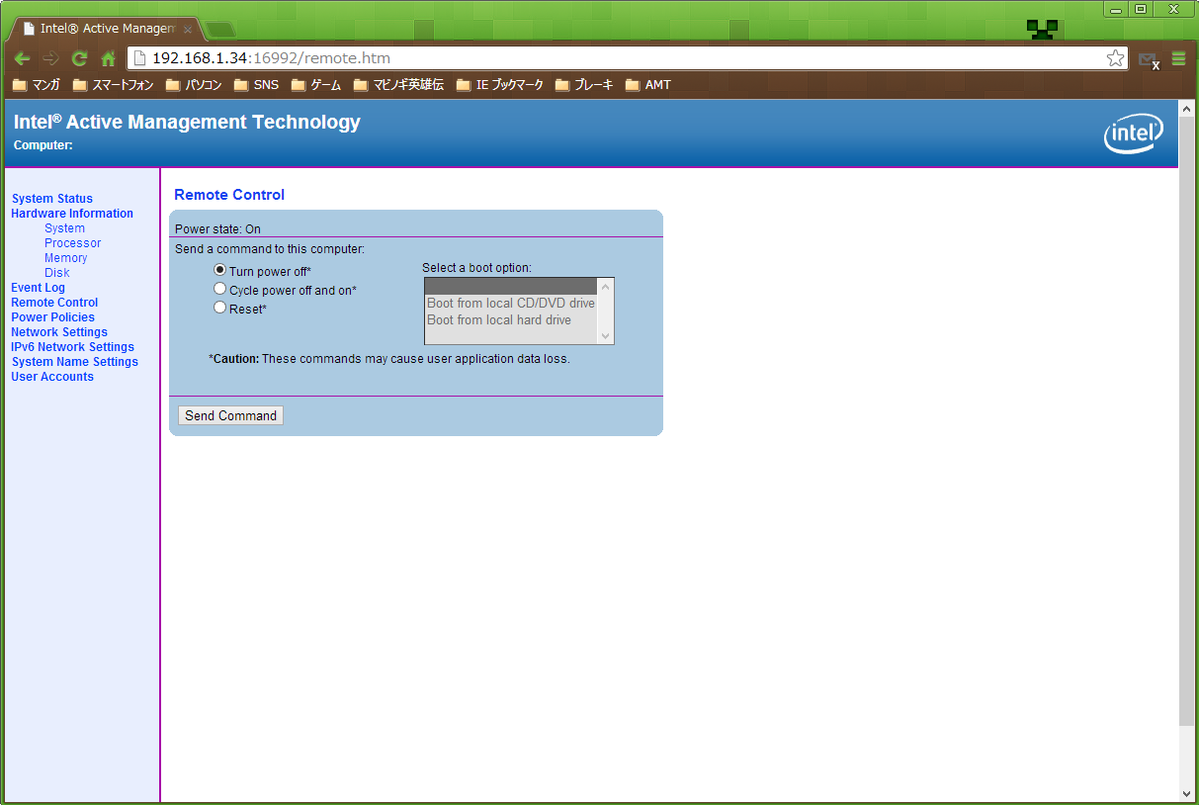
Task: Open the ブレーキ bookmark folder
Action: (x=584, y=85)
